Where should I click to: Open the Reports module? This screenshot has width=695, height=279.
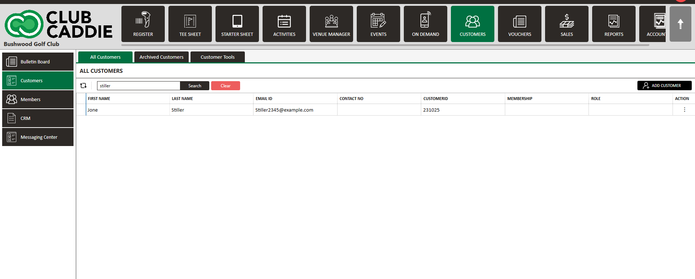[x=614, y=24]
